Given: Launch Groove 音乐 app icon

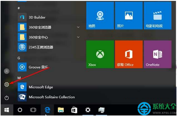Looking at the screenshot, I should tap(22, 67).
